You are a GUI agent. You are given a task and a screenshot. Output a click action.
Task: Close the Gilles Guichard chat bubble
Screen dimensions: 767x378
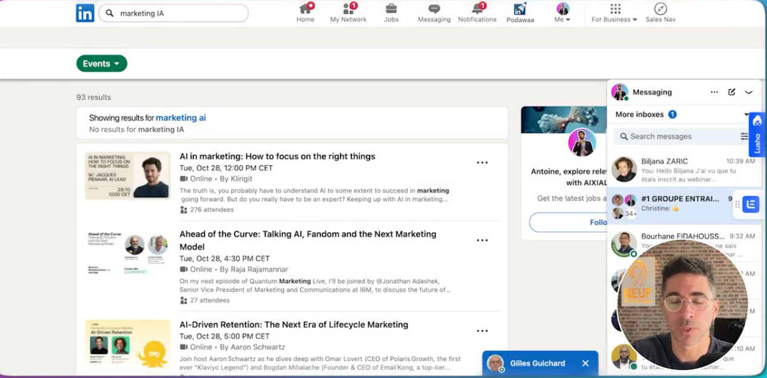585,364
